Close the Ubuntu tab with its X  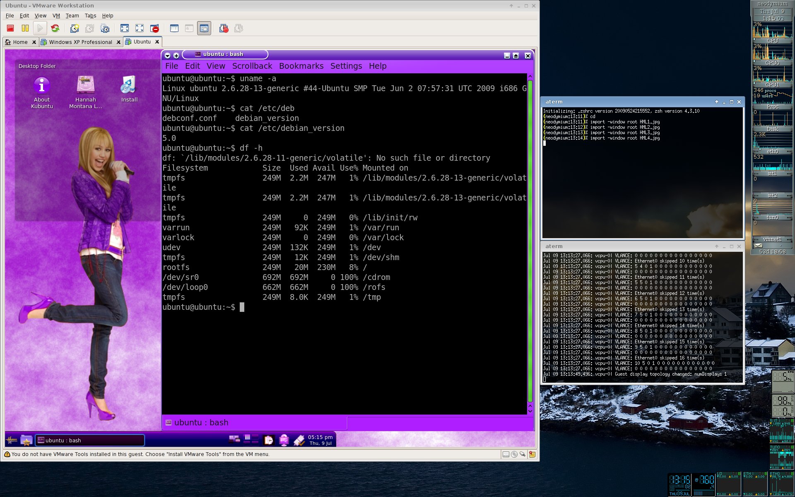click(x=157, y=42)
